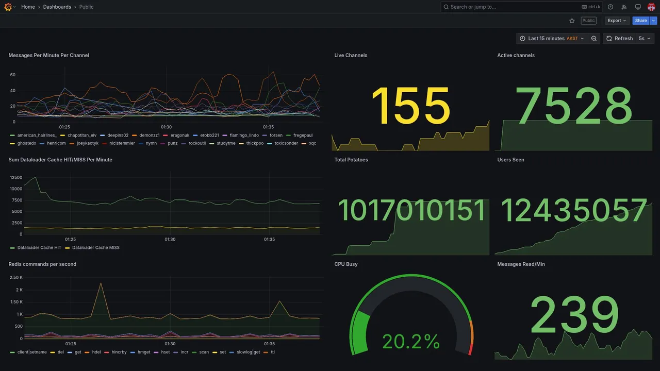Star this dashboard as favorite
This screenshot has width=660, height=371.
coord(572,21)
